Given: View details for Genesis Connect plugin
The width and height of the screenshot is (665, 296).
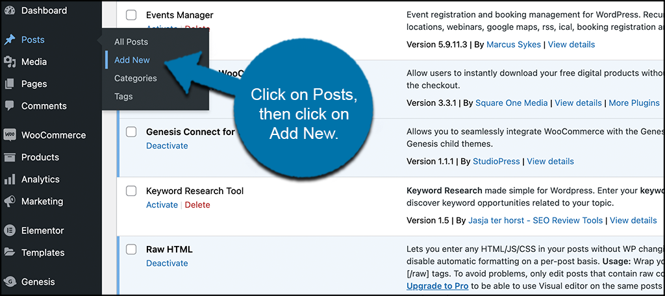Looking at the screenshot, I should click(550, 161).
